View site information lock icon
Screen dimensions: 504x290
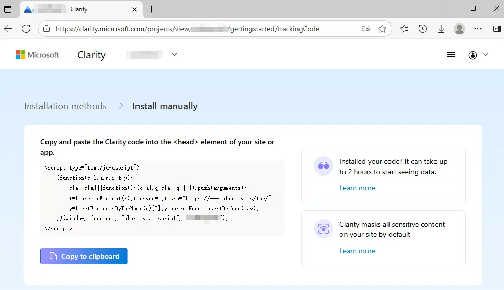coord(47,29)
